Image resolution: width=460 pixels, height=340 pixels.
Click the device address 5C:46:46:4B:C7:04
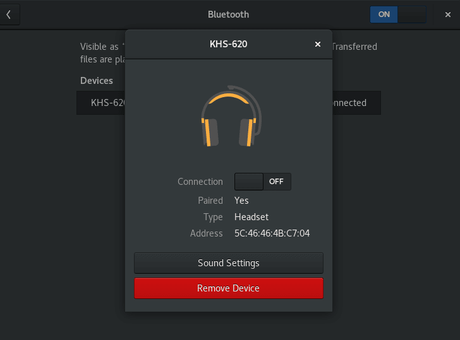(272, 233)
